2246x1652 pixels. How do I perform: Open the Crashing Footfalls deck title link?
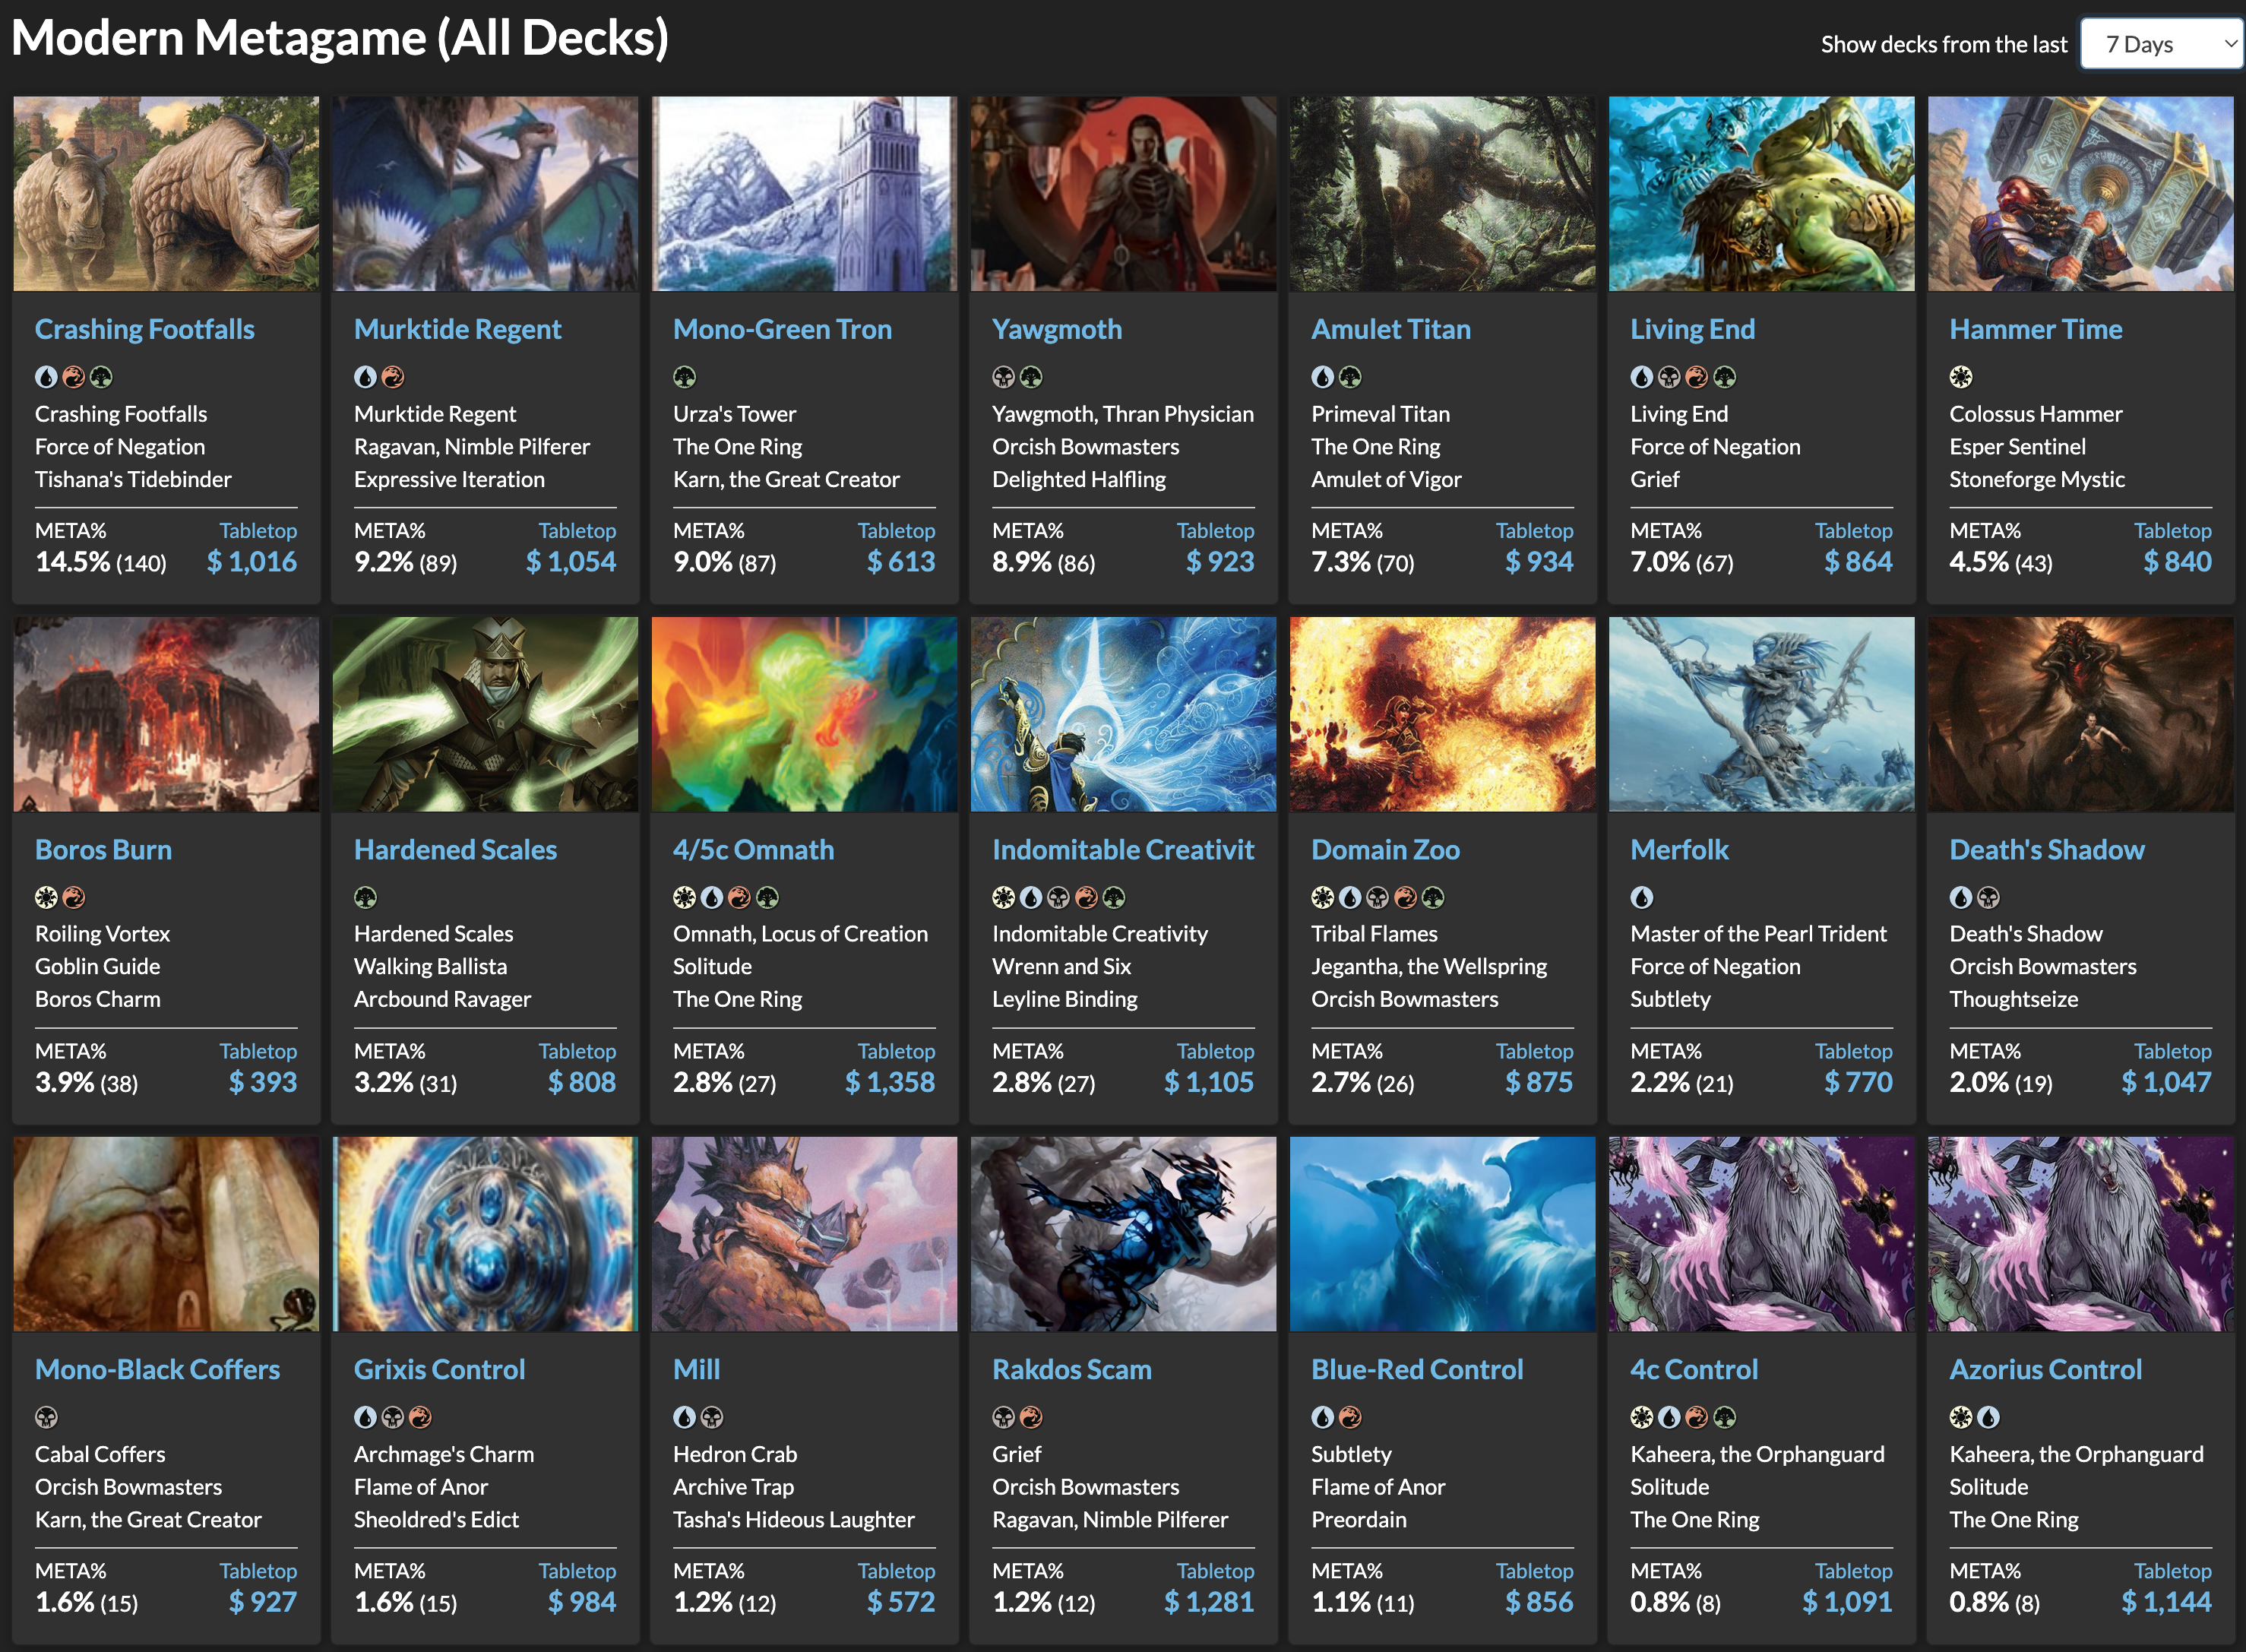coord(145,329)
